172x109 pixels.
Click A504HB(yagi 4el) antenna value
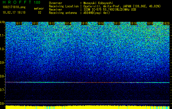click(x=97, y=13)
